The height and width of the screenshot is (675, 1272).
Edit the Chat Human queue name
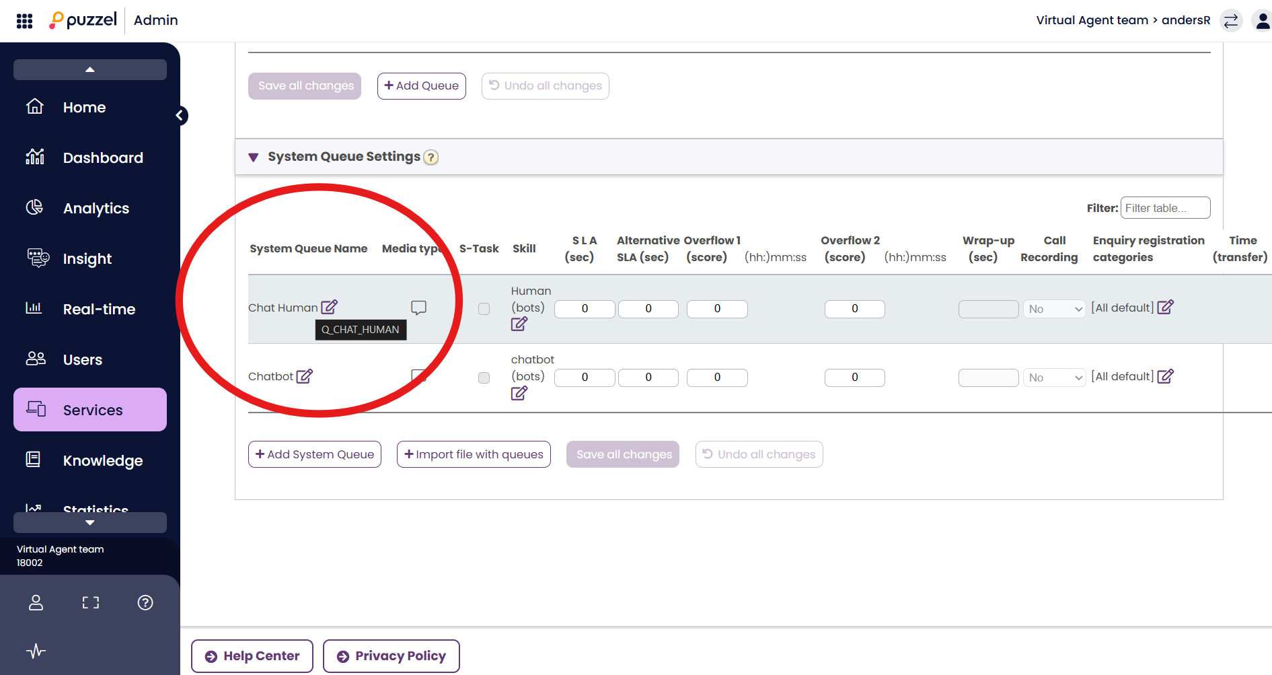(329, 308)
